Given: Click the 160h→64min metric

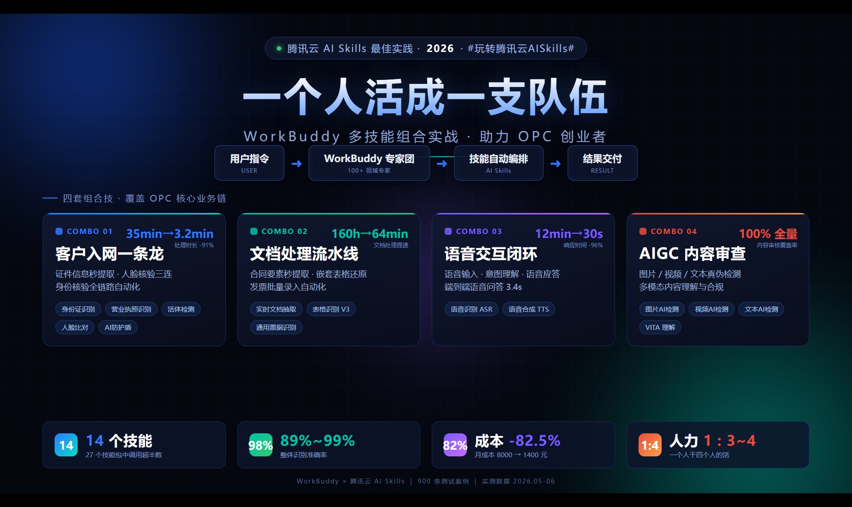Looking at the screenshot, I should coord(370,234).
